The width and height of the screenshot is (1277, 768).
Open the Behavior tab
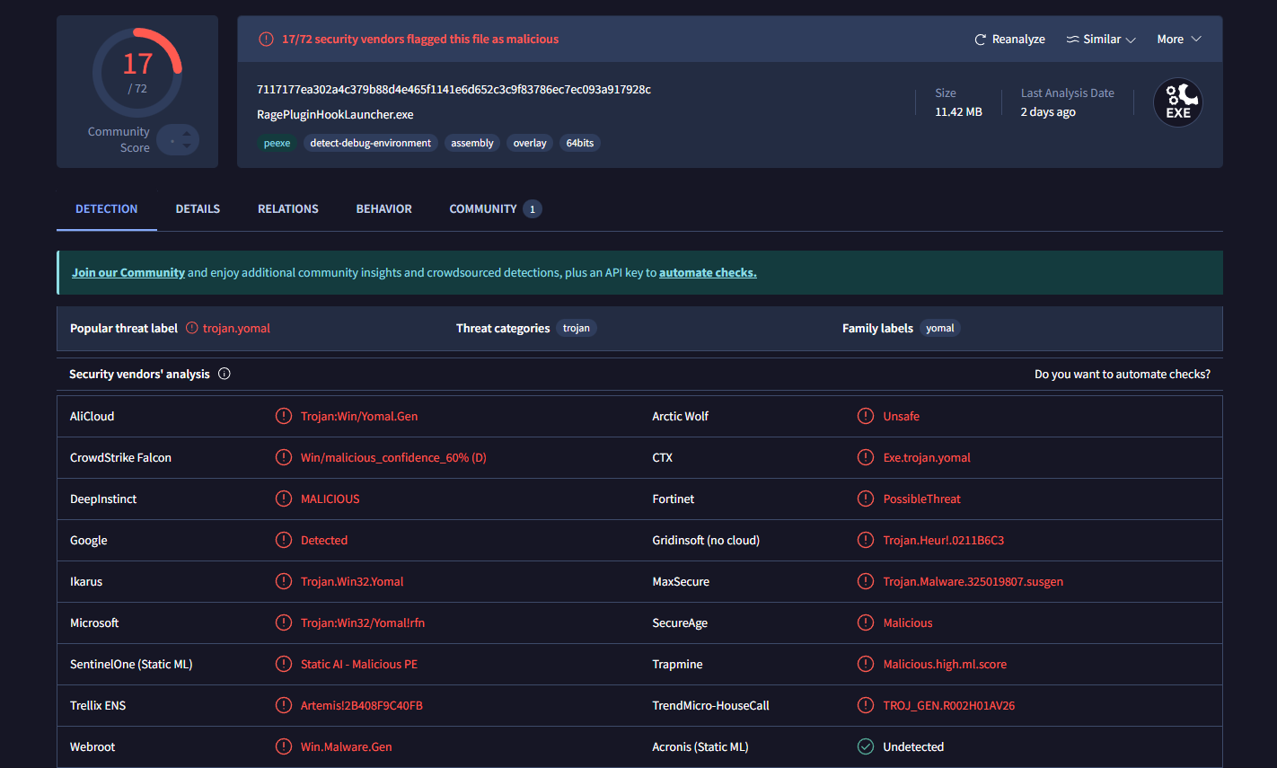(x=383, y=208)
